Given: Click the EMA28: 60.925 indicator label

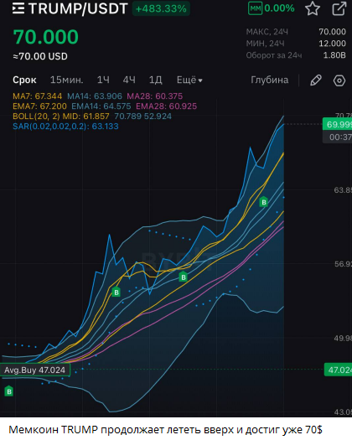Looking at the screenshot, I should (167, 106).
